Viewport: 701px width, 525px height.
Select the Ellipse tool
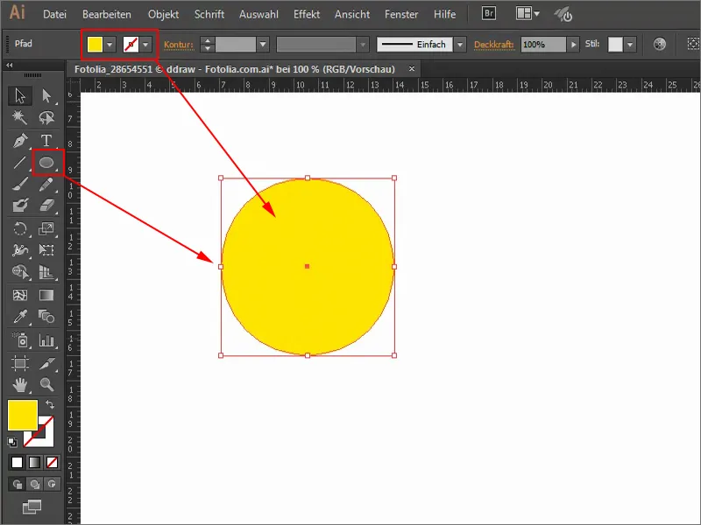pyautogui.click(x=46, y=163)
